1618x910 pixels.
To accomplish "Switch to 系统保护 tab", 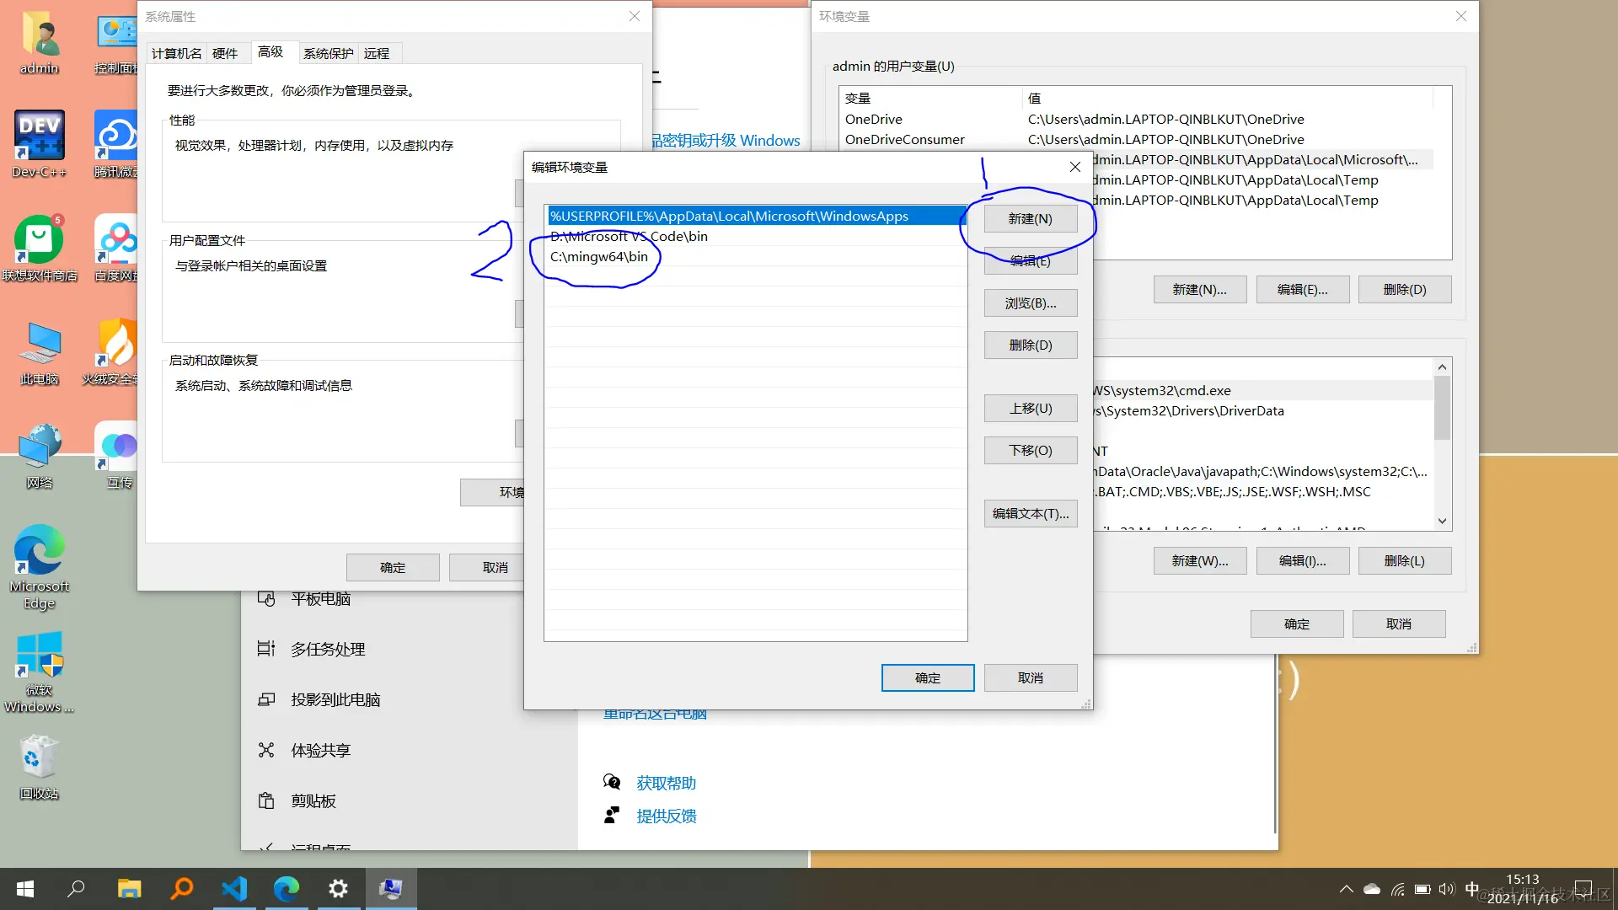I will coord(328,53).
